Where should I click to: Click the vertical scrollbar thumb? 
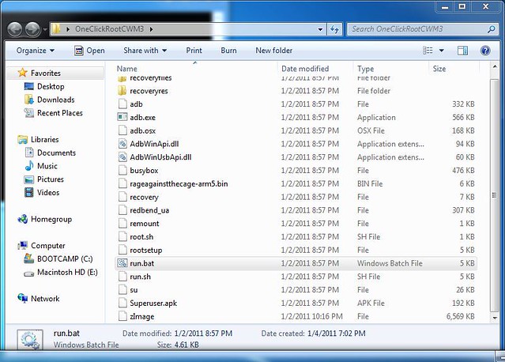[495, 195]
